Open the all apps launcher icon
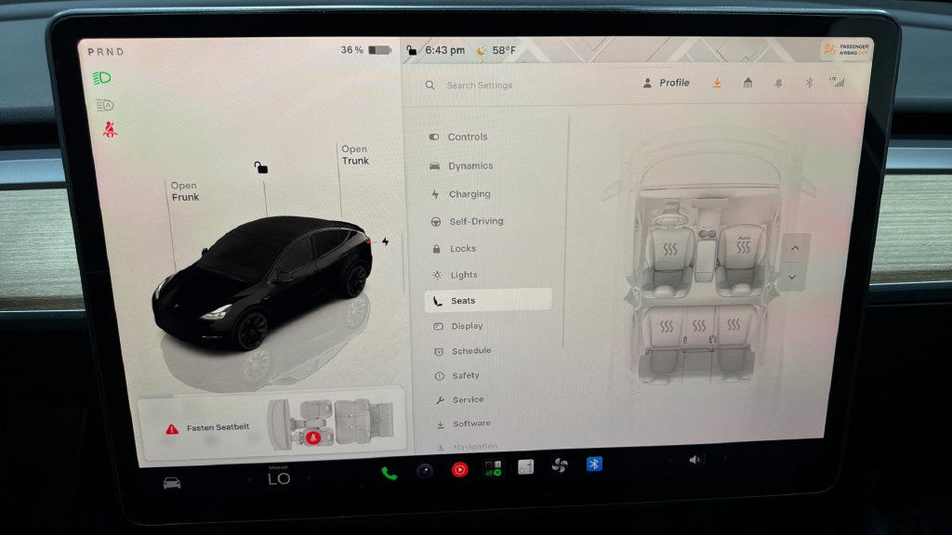Image resolution: width=952 pixels, height=535 pixels. click(526, 466)
